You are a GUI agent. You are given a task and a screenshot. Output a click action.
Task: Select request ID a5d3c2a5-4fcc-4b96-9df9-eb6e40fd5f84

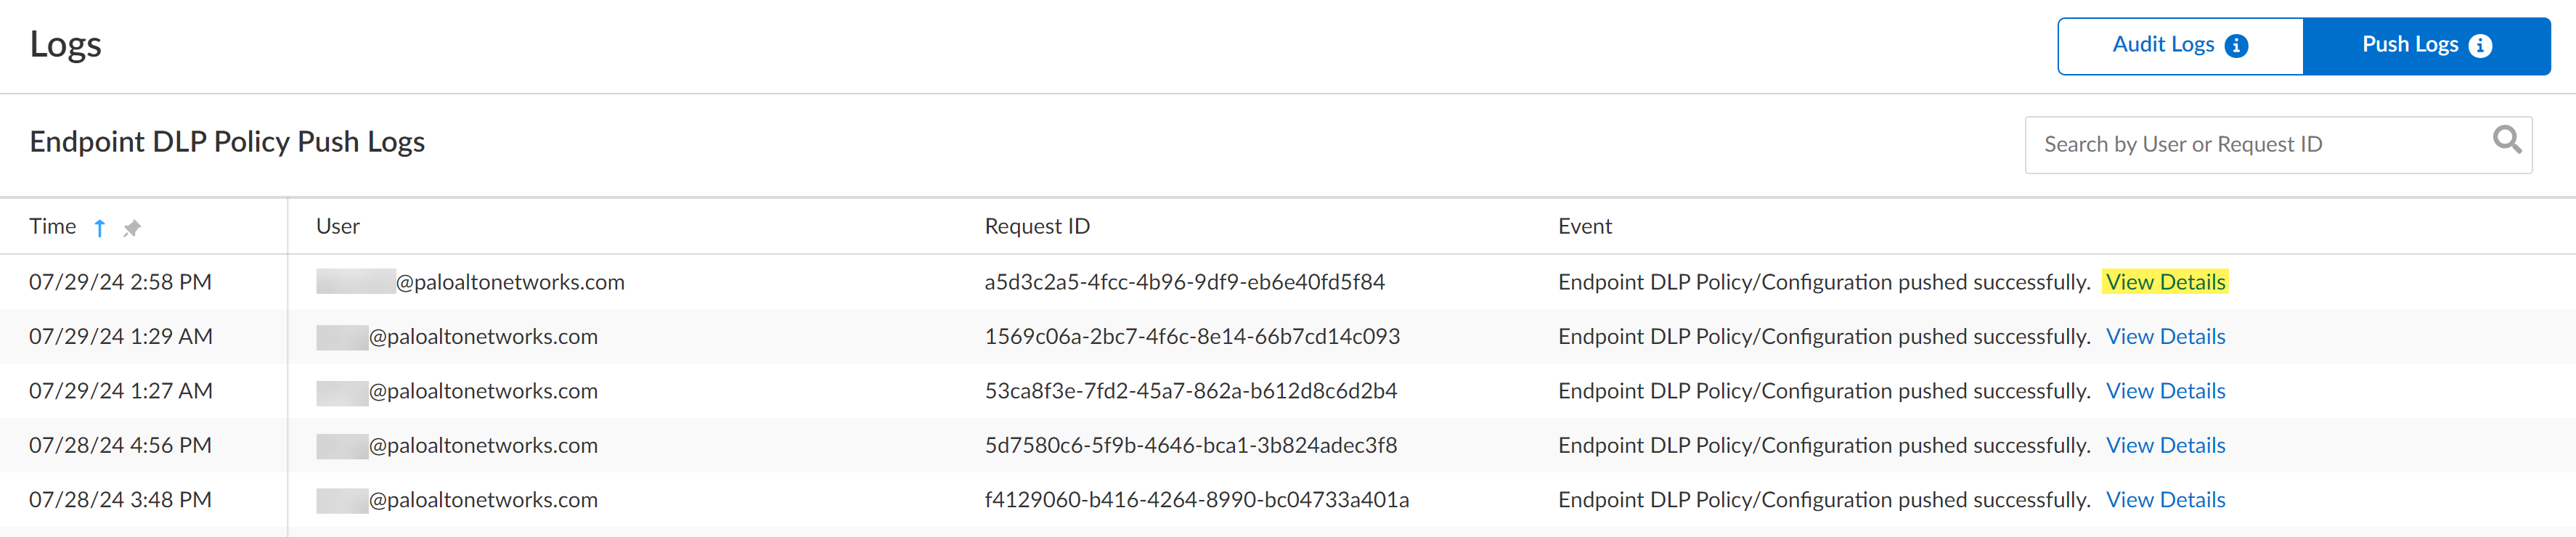click(1184, 282)
